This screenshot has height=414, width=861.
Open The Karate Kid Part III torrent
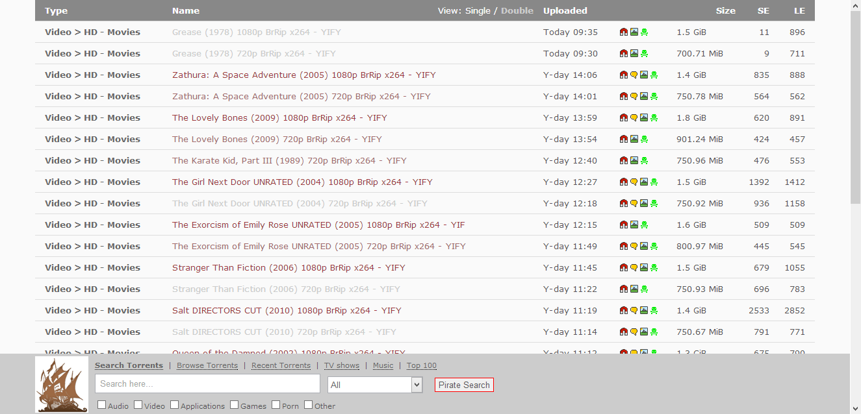pos(289,160)
